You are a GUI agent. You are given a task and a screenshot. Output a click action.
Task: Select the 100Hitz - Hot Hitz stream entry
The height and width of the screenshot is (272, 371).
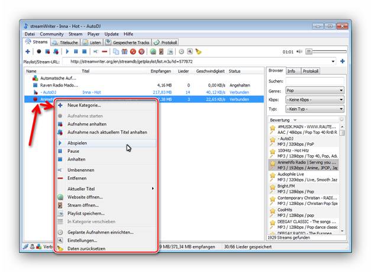tap(304, 153)
